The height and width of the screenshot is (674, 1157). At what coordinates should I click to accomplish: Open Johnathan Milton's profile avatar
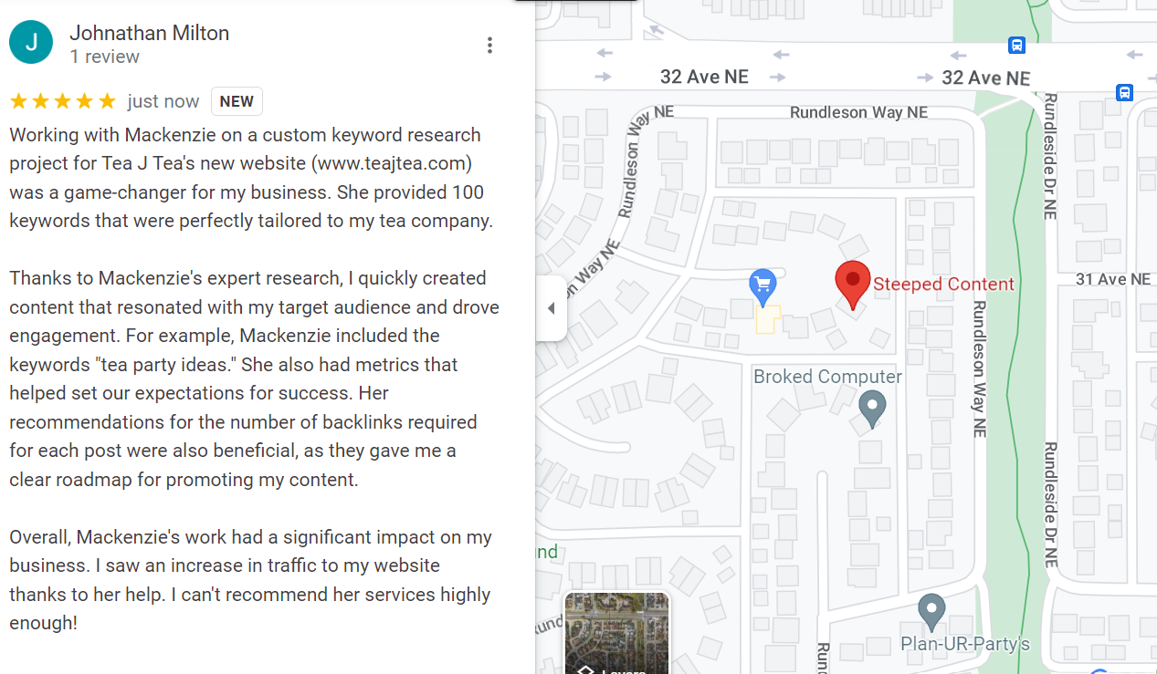pyautogui.click(x=31, y=42)
